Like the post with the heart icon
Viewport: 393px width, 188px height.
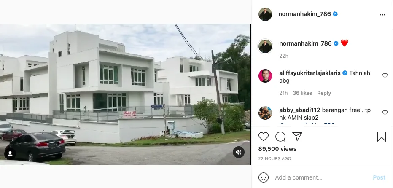(264, 137)
